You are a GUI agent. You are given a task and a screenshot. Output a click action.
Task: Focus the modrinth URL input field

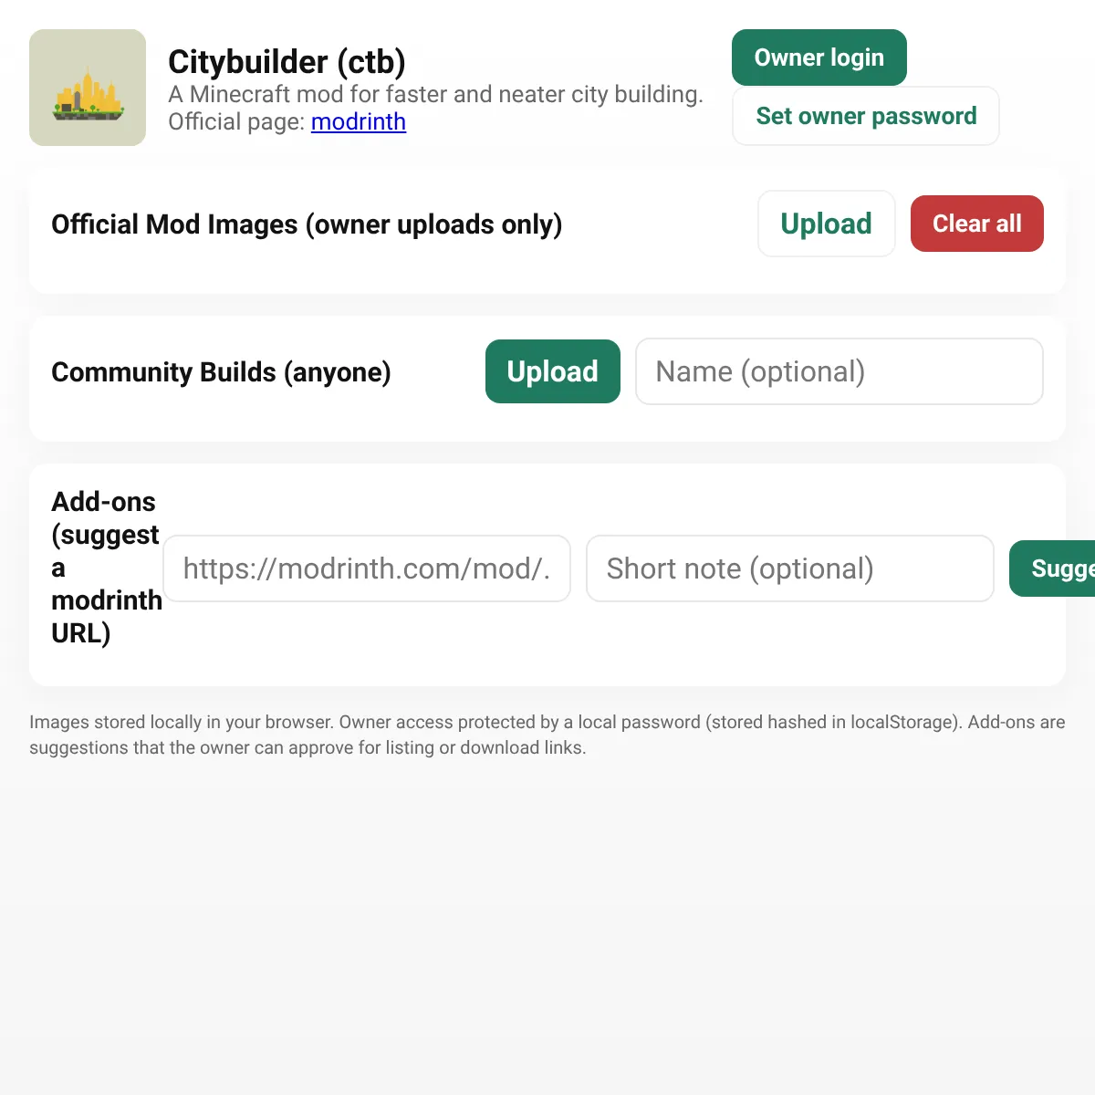pyautogui.click(x=367, y=568)
